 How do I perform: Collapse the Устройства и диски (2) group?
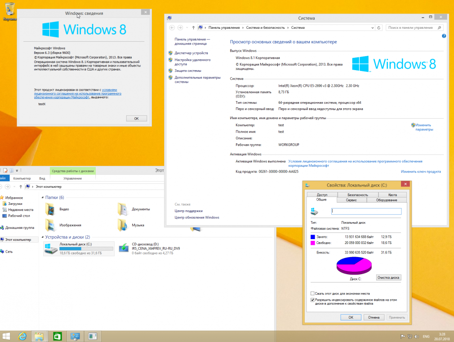tap(43, 237)
